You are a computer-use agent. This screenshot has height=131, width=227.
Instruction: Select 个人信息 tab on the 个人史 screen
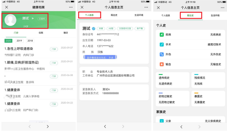(165, 15)
